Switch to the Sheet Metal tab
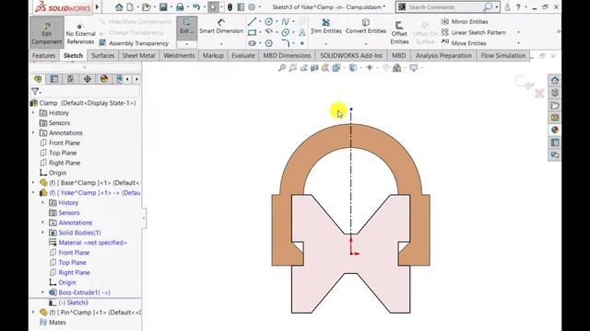The image size is (590, 331). [138, 55]
